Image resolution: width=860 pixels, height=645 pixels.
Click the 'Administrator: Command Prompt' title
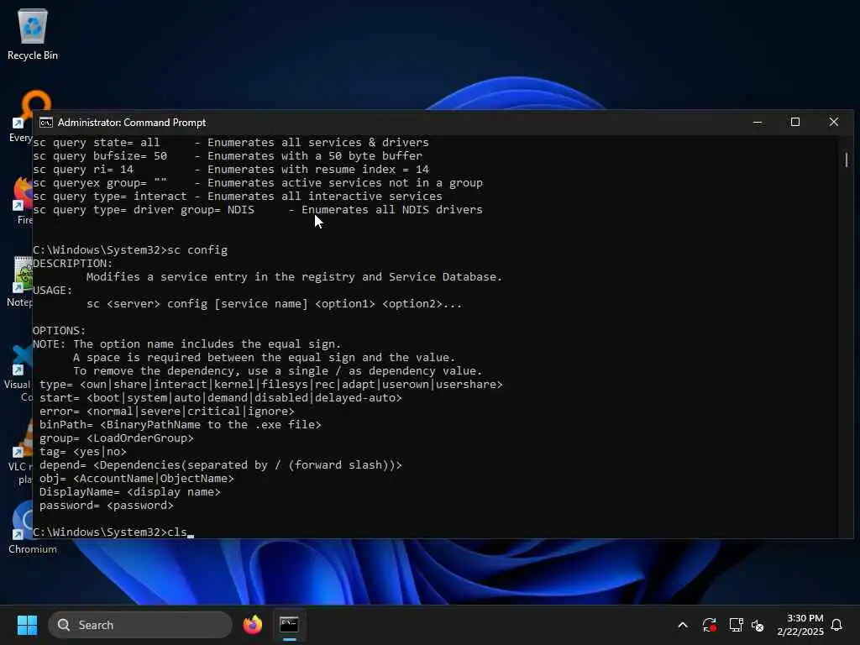132,123
